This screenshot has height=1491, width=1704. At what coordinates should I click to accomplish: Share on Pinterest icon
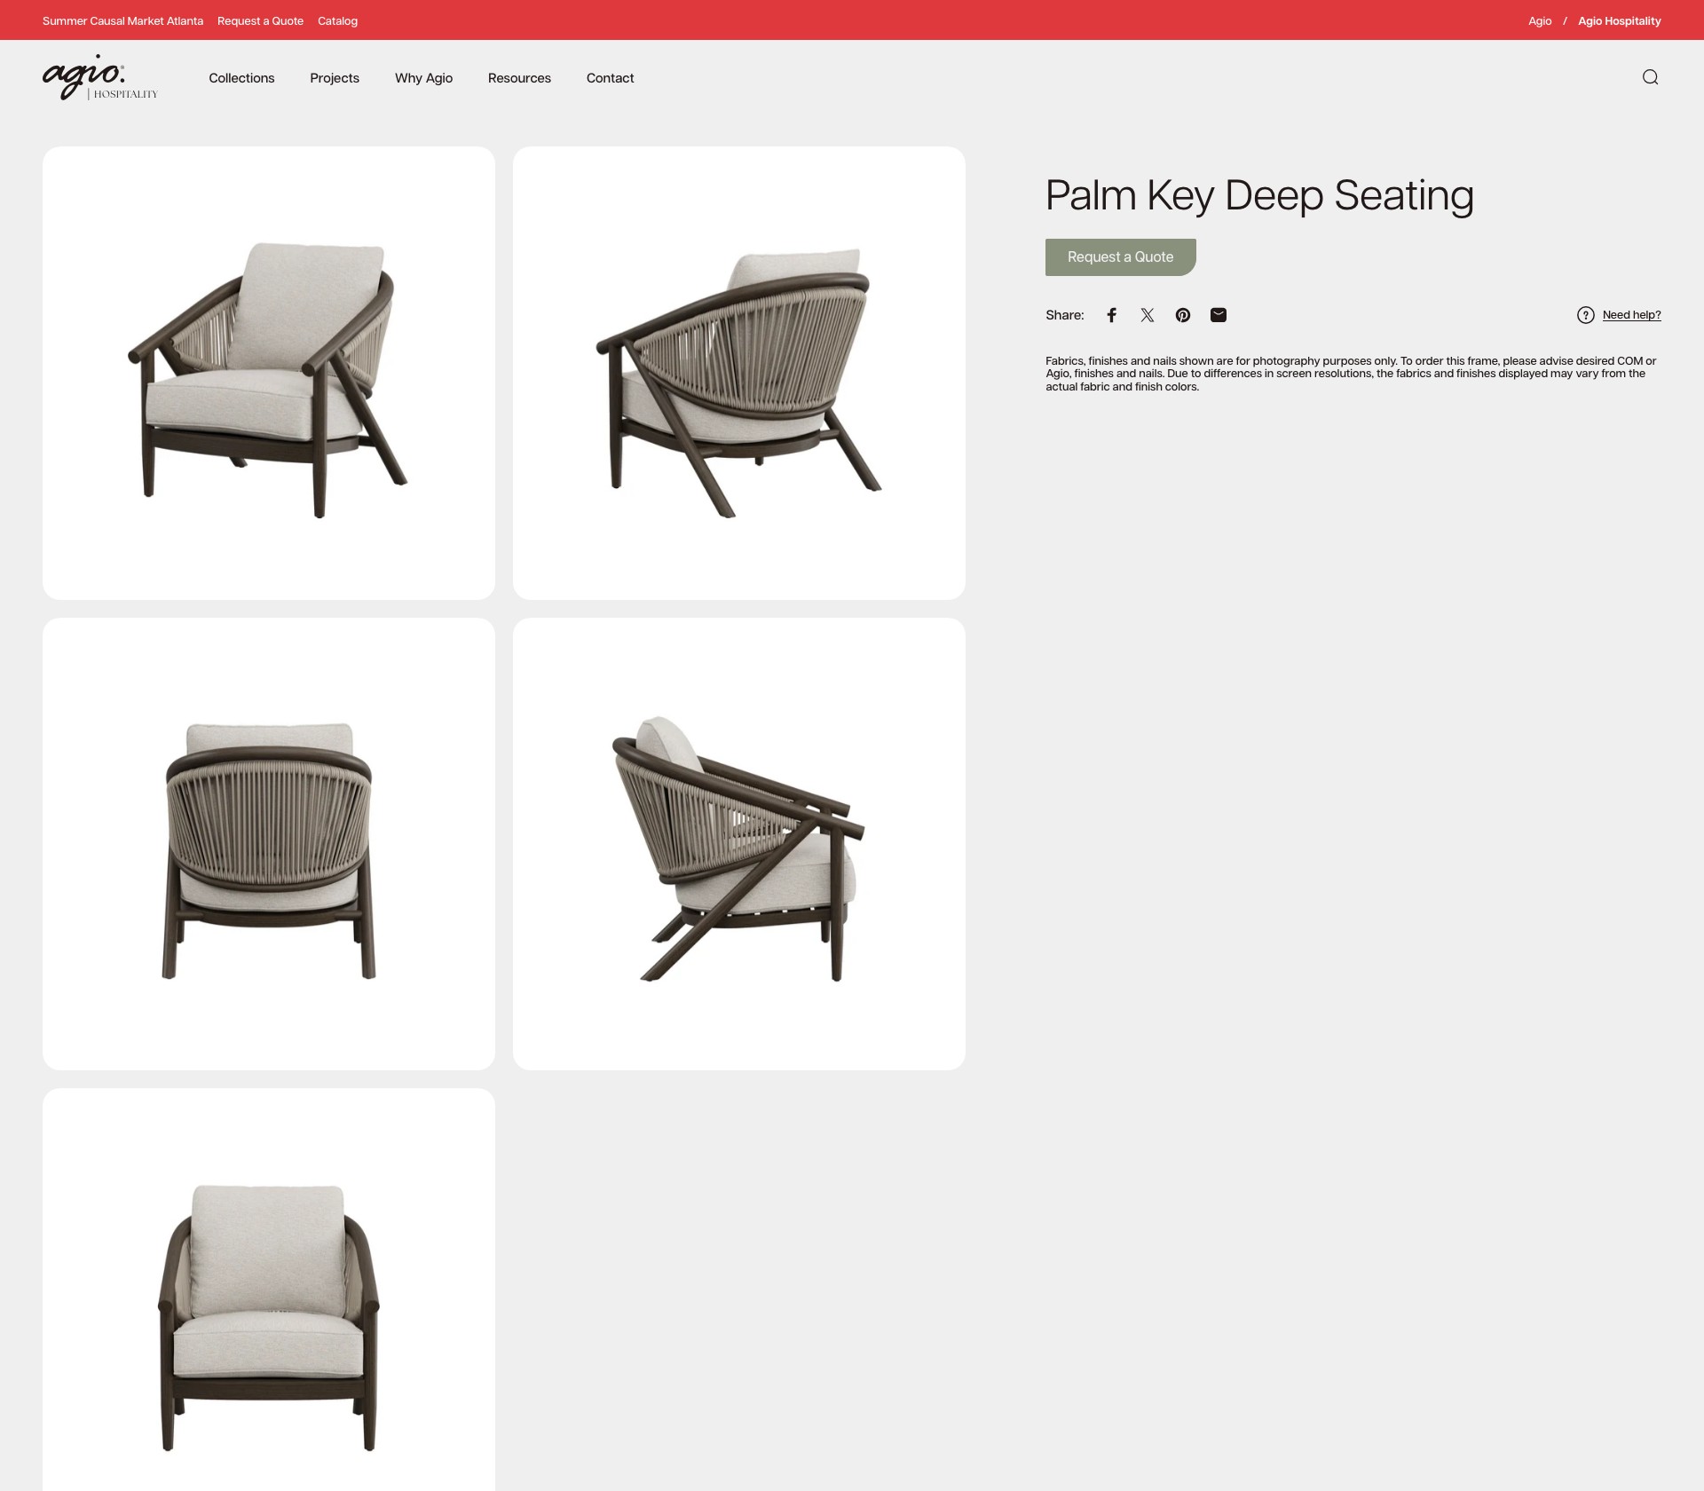pos(1183,315)
